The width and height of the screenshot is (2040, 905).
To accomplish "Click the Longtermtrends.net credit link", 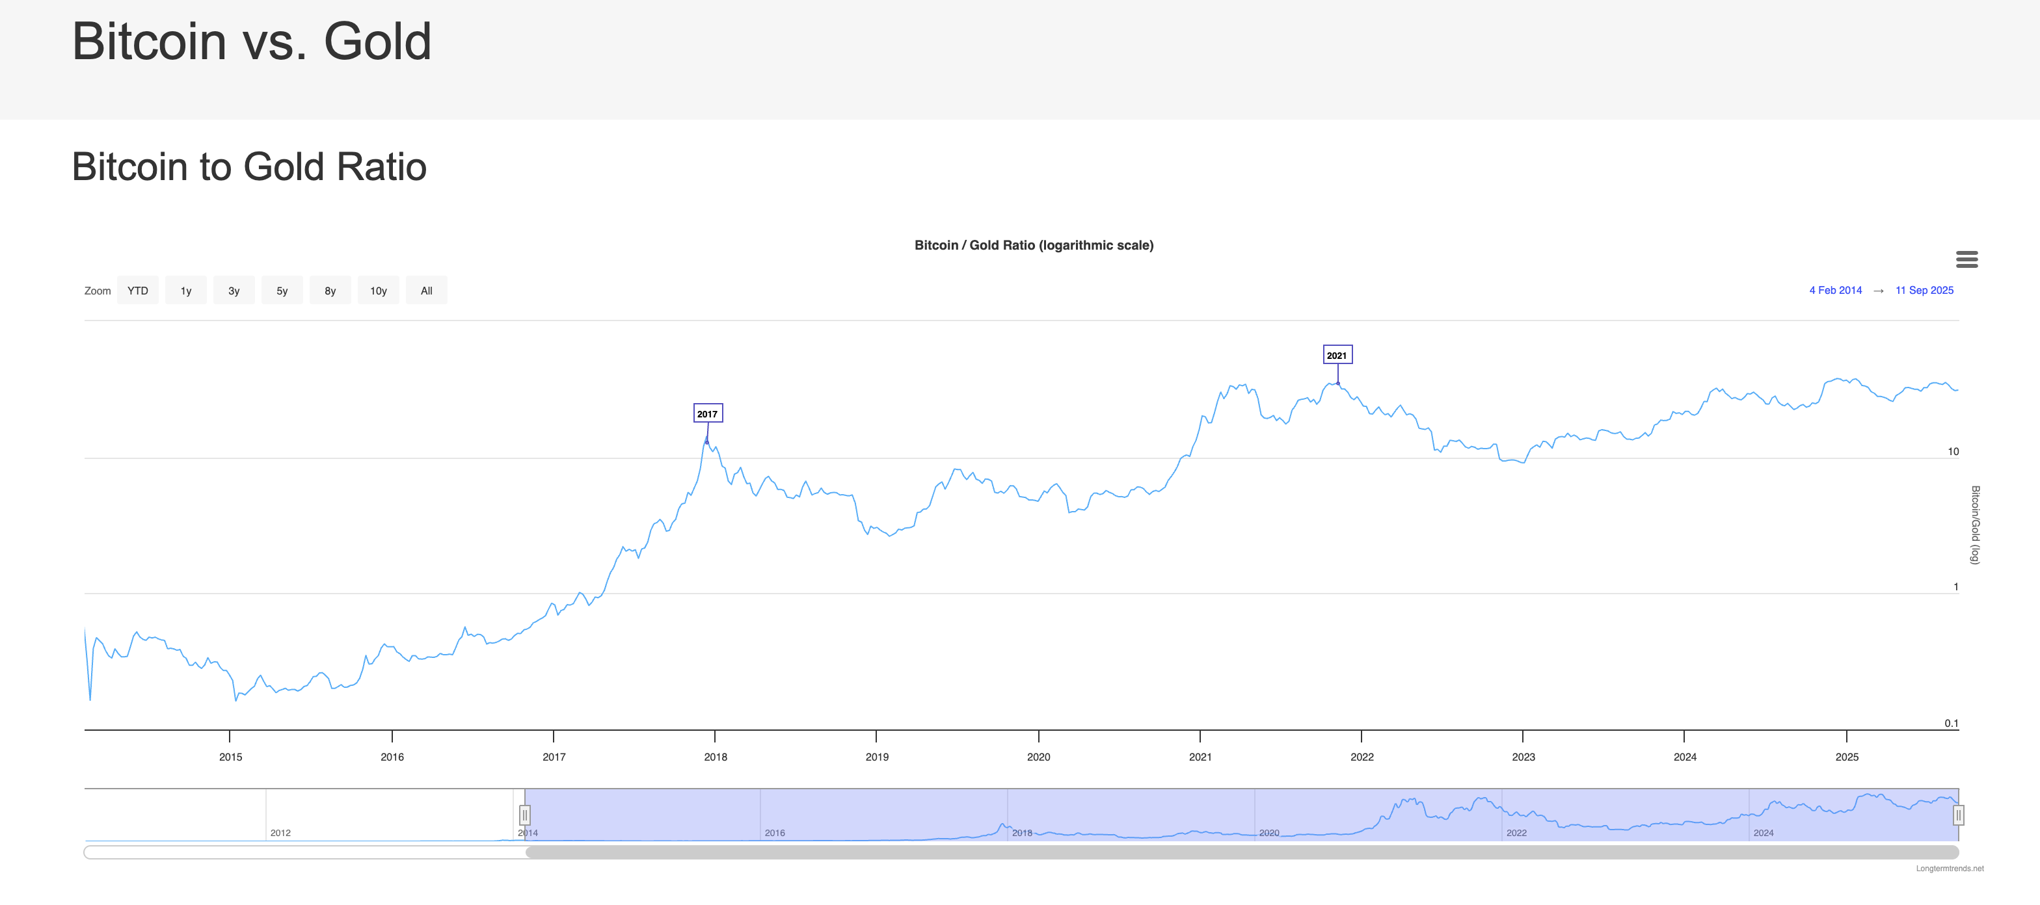I will (x=1950, y=869).
